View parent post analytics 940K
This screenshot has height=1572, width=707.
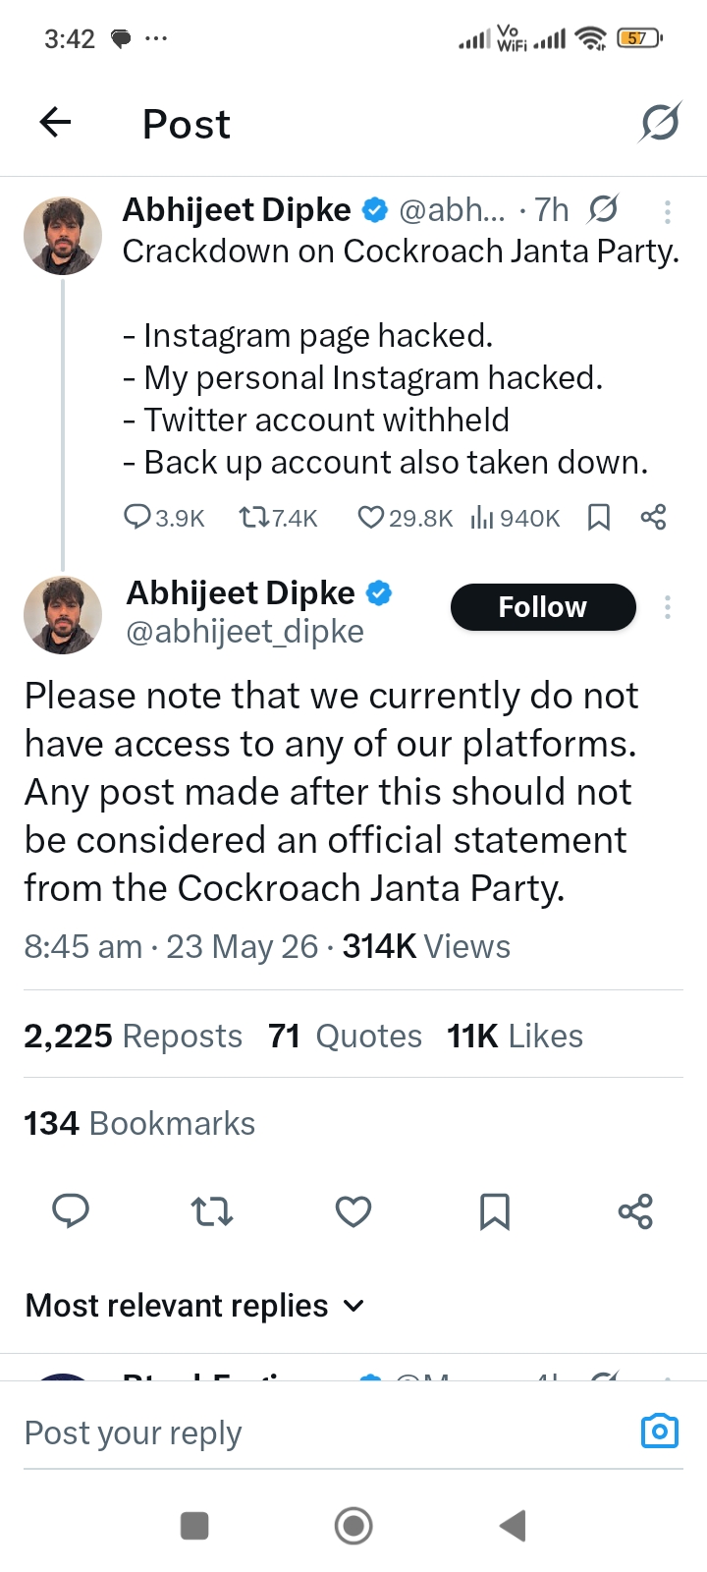click(516, 517)
